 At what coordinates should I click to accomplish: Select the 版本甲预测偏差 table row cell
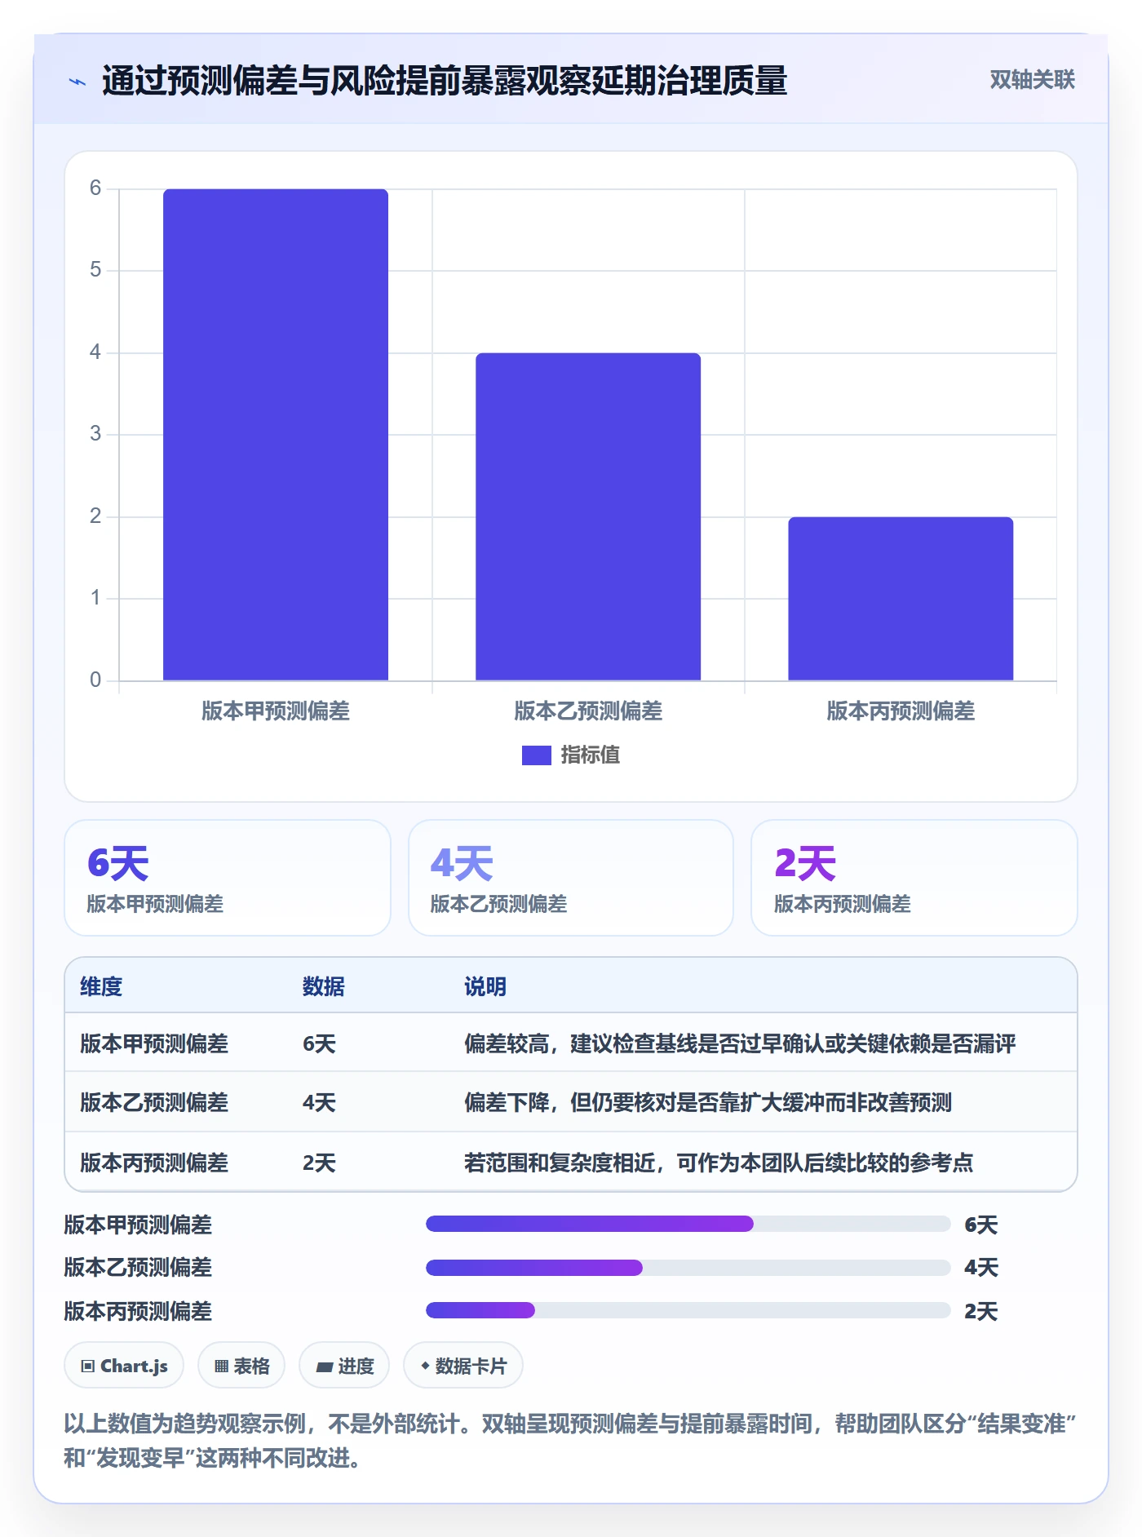coord(154,1044)
